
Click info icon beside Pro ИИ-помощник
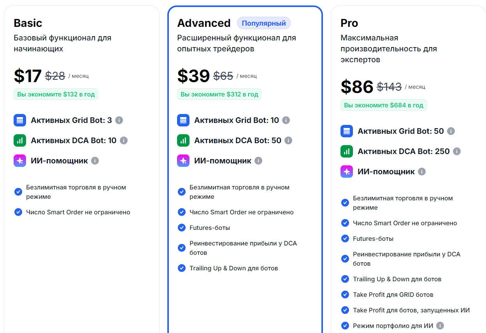click(422, 172)
